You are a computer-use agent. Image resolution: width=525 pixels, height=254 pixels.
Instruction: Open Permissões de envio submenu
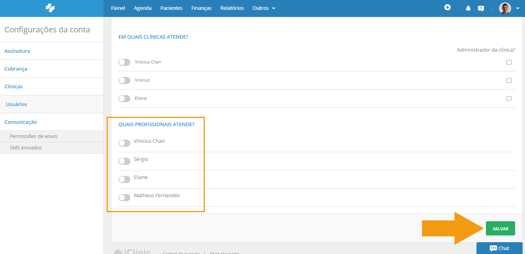click(x=52, y=136)
